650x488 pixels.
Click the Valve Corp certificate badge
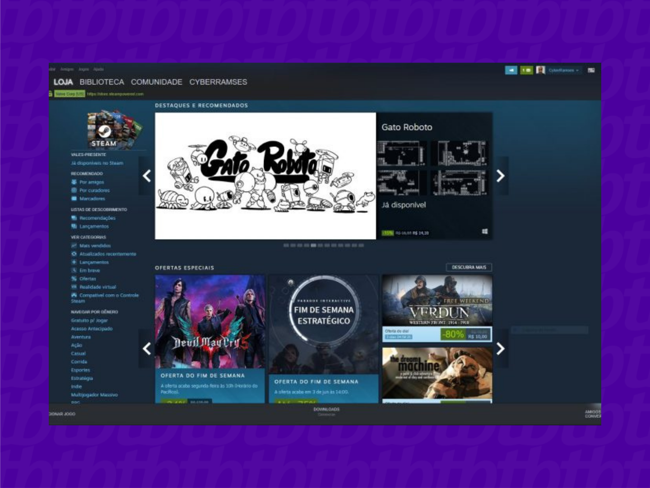pos(70,94)
